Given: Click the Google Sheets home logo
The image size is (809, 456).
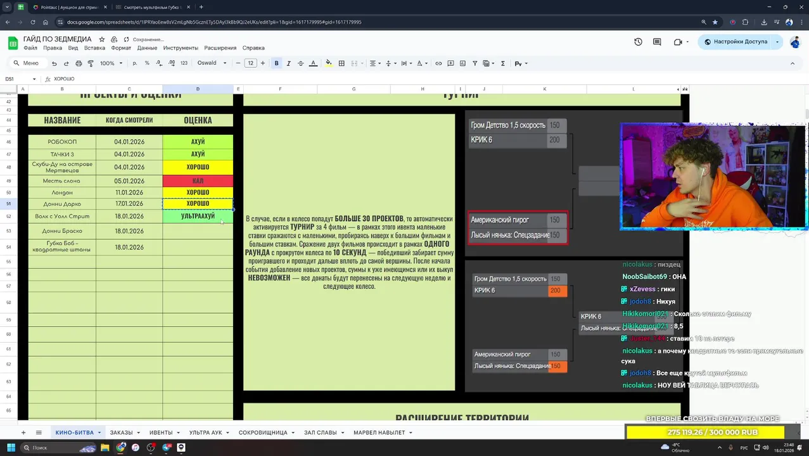Looking at the screenshot, I should 13,43.
